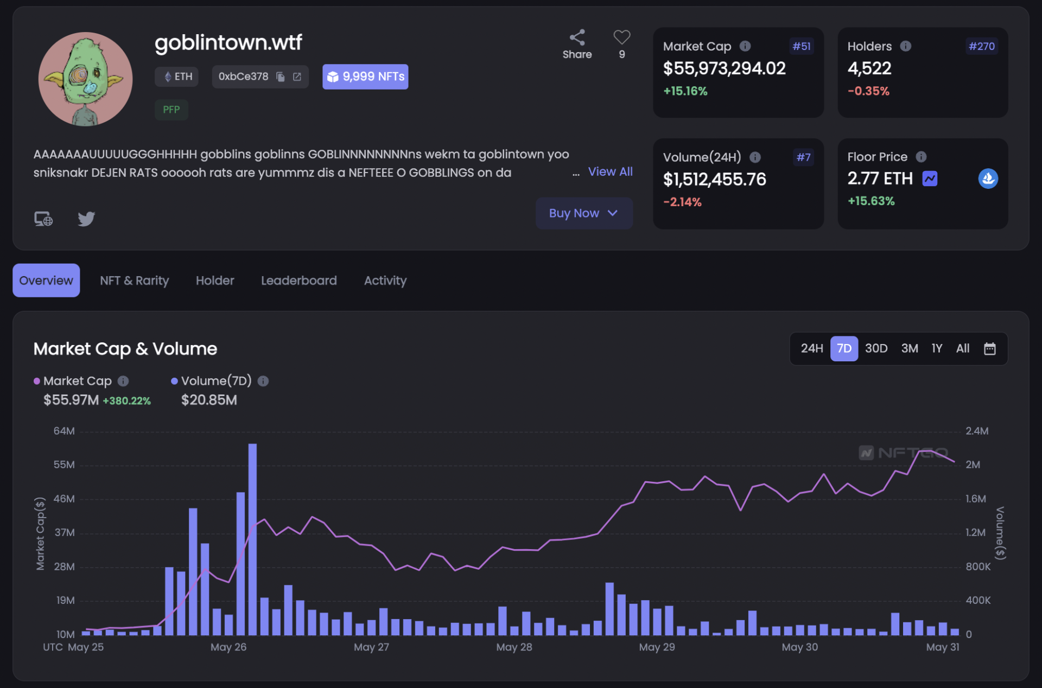Set the chart range to 3M
Viewport: 1042px width, 688px height.
(x=910, y=348)
